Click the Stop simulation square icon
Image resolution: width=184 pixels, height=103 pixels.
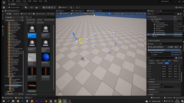point(49,7)
